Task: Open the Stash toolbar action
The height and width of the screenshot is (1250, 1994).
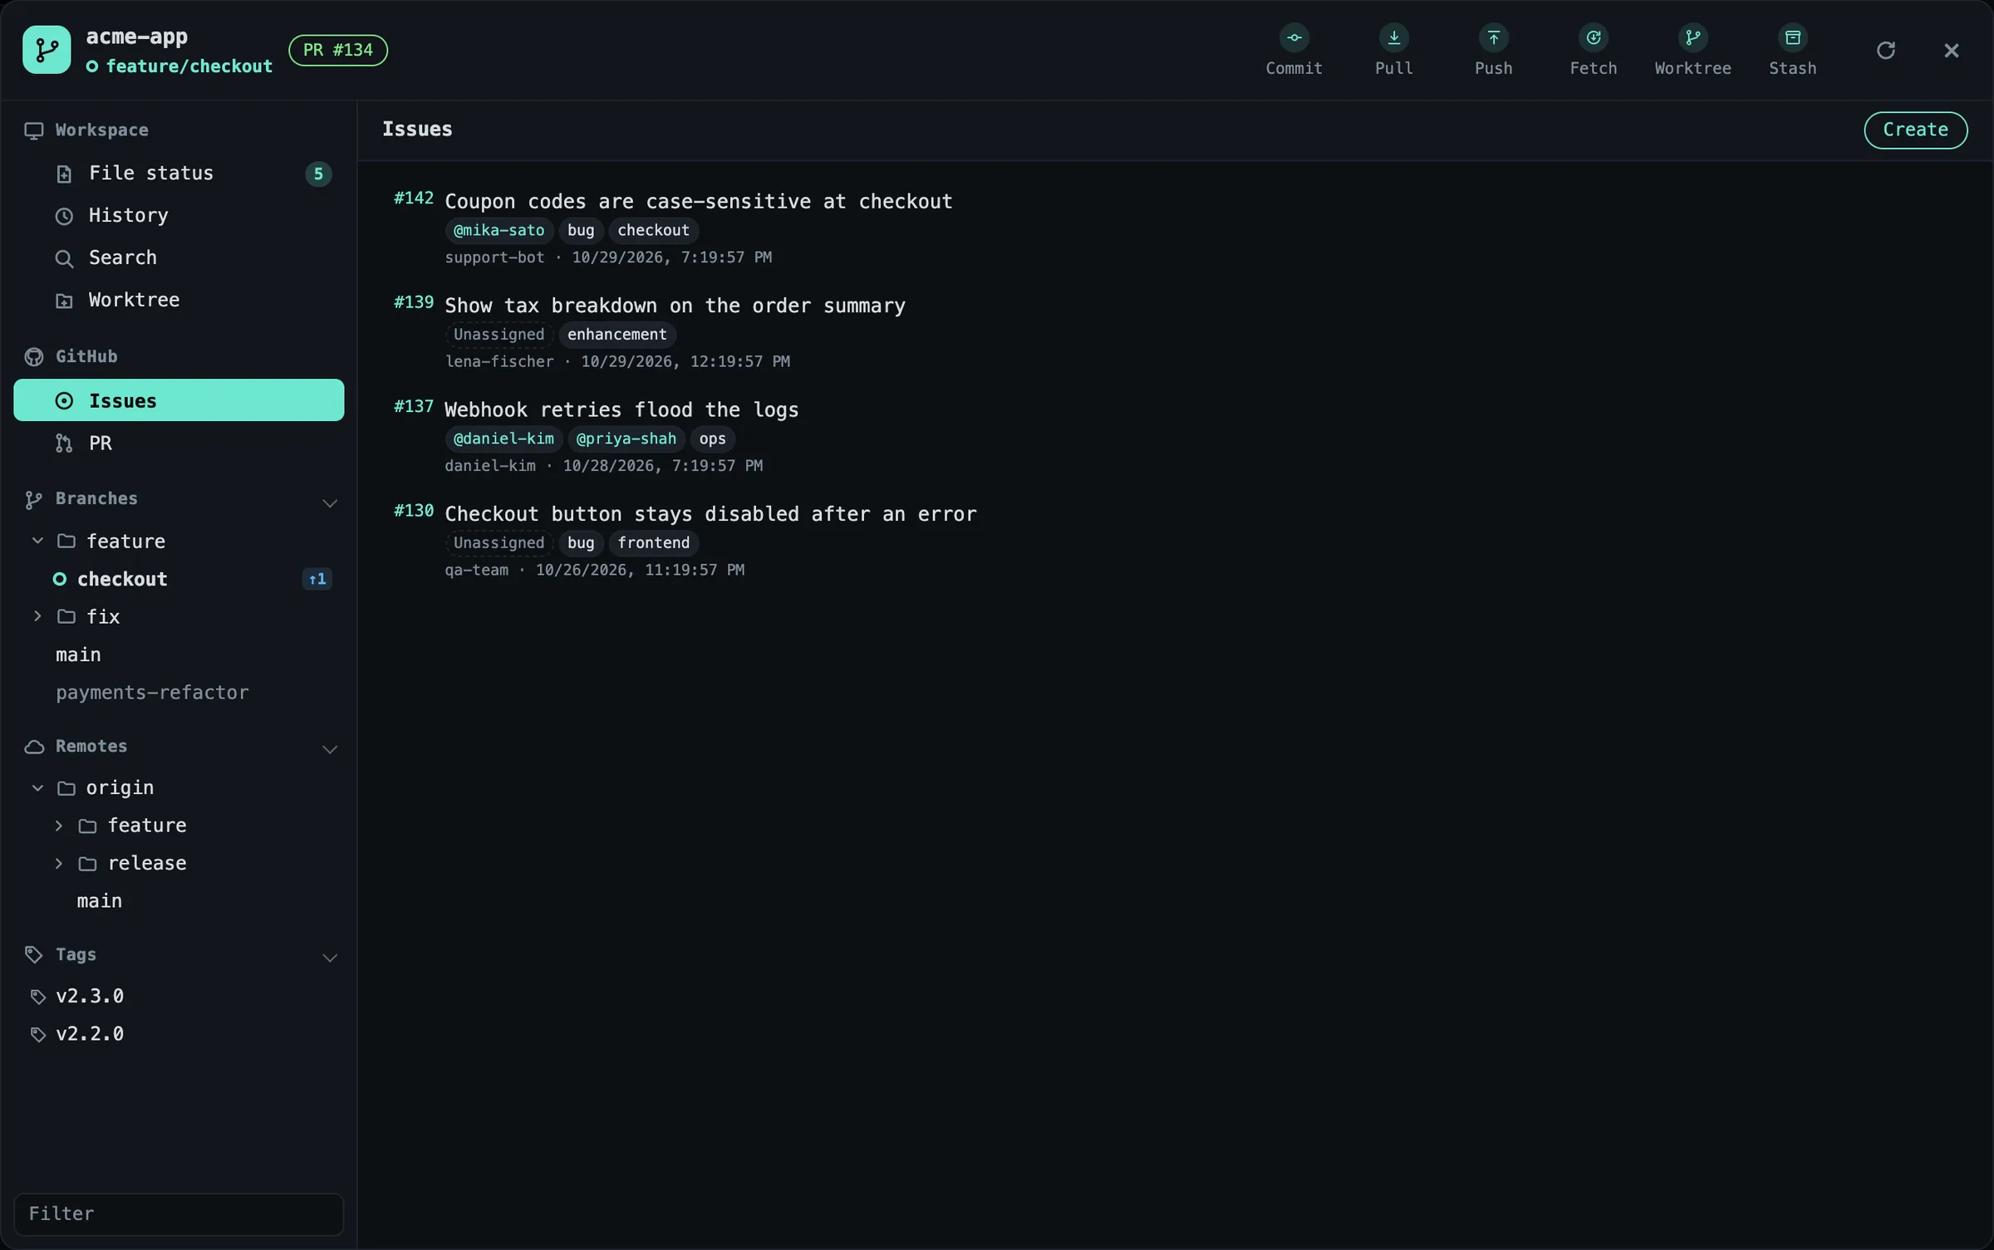Action: point(1792,50)
